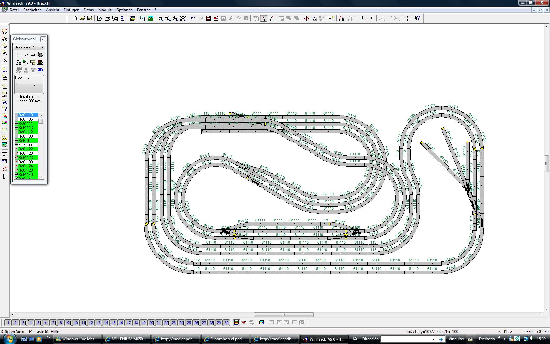Click the zoom in magnifier icon

click(x=168, y=18)
